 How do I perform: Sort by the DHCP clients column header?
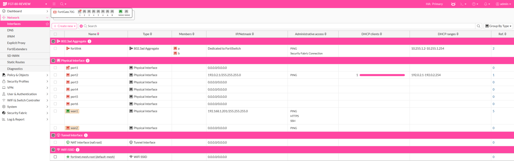(x=372, y=34)
